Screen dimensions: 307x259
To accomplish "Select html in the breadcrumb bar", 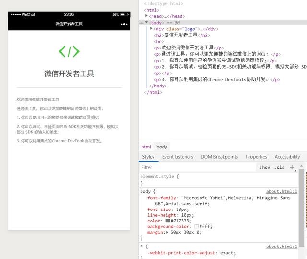I will [146, 147].
